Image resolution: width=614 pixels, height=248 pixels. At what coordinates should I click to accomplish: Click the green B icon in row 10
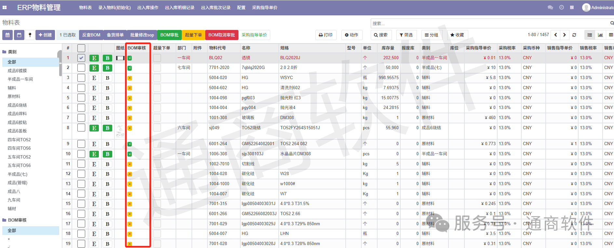(x=107, y=154)
